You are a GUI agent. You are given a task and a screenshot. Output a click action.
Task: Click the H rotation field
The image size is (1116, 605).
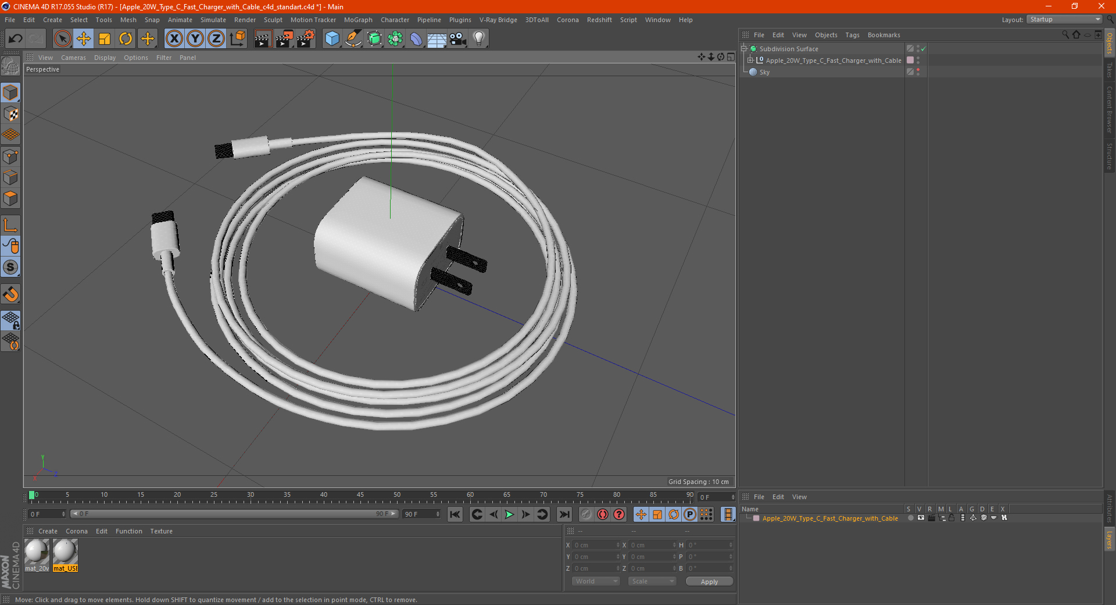pyautogui.click(x=710, y=545)
